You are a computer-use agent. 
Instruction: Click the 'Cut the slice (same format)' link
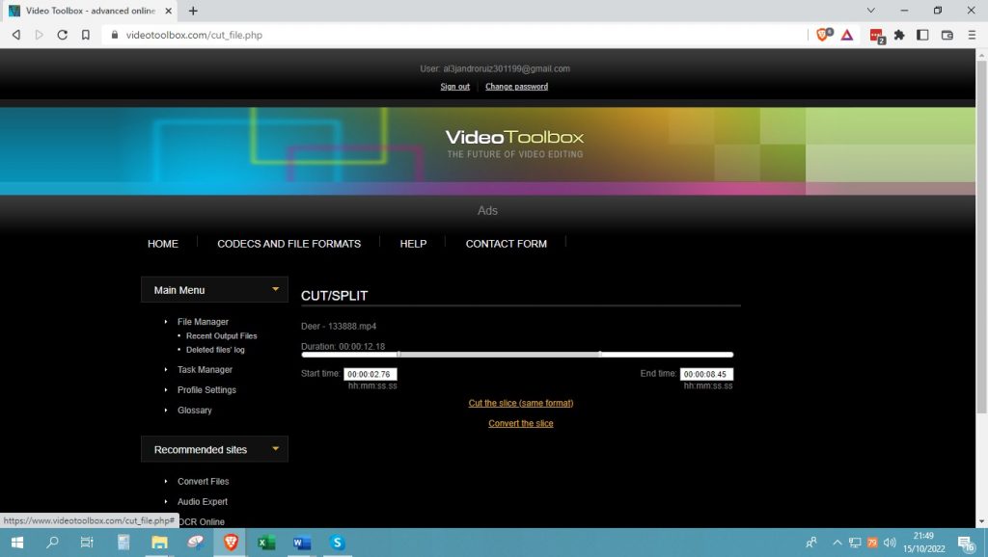coord(521,403)
